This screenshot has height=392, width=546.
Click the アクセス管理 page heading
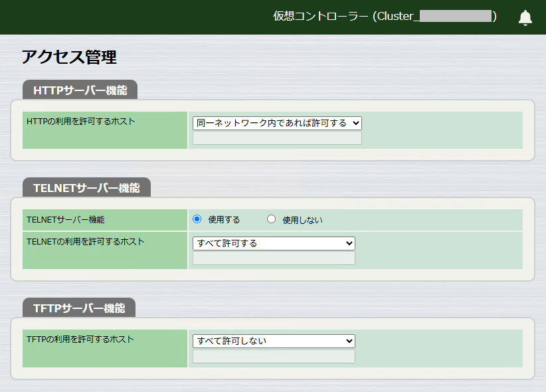[69, 56]
